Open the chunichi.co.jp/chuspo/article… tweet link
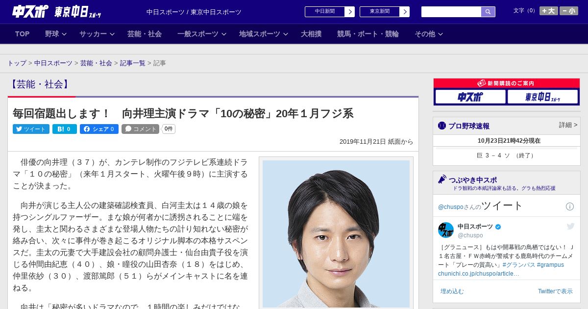The width and height of the screenshot is (588, 309). click(479, 274)
